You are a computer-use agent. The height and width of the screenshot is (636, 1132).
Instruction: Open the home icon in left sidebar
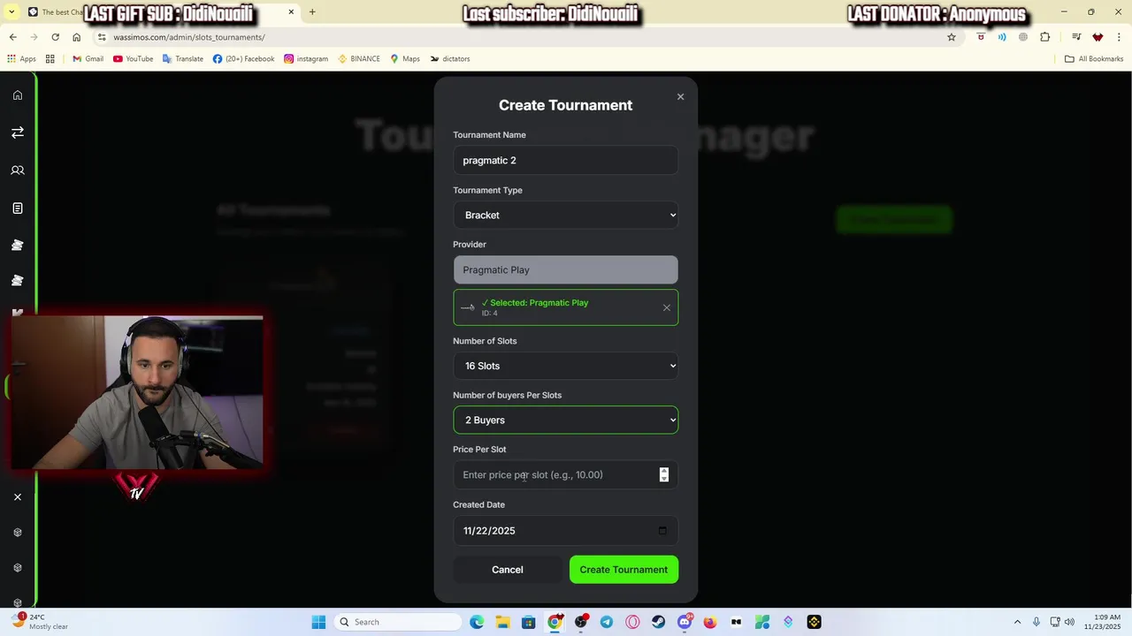pyautogui.click(x=18, y=95)
